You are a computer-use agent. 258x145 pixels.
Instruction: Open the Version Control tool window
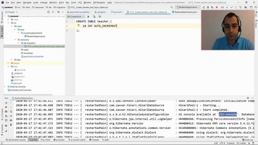(x=77, y=140)
